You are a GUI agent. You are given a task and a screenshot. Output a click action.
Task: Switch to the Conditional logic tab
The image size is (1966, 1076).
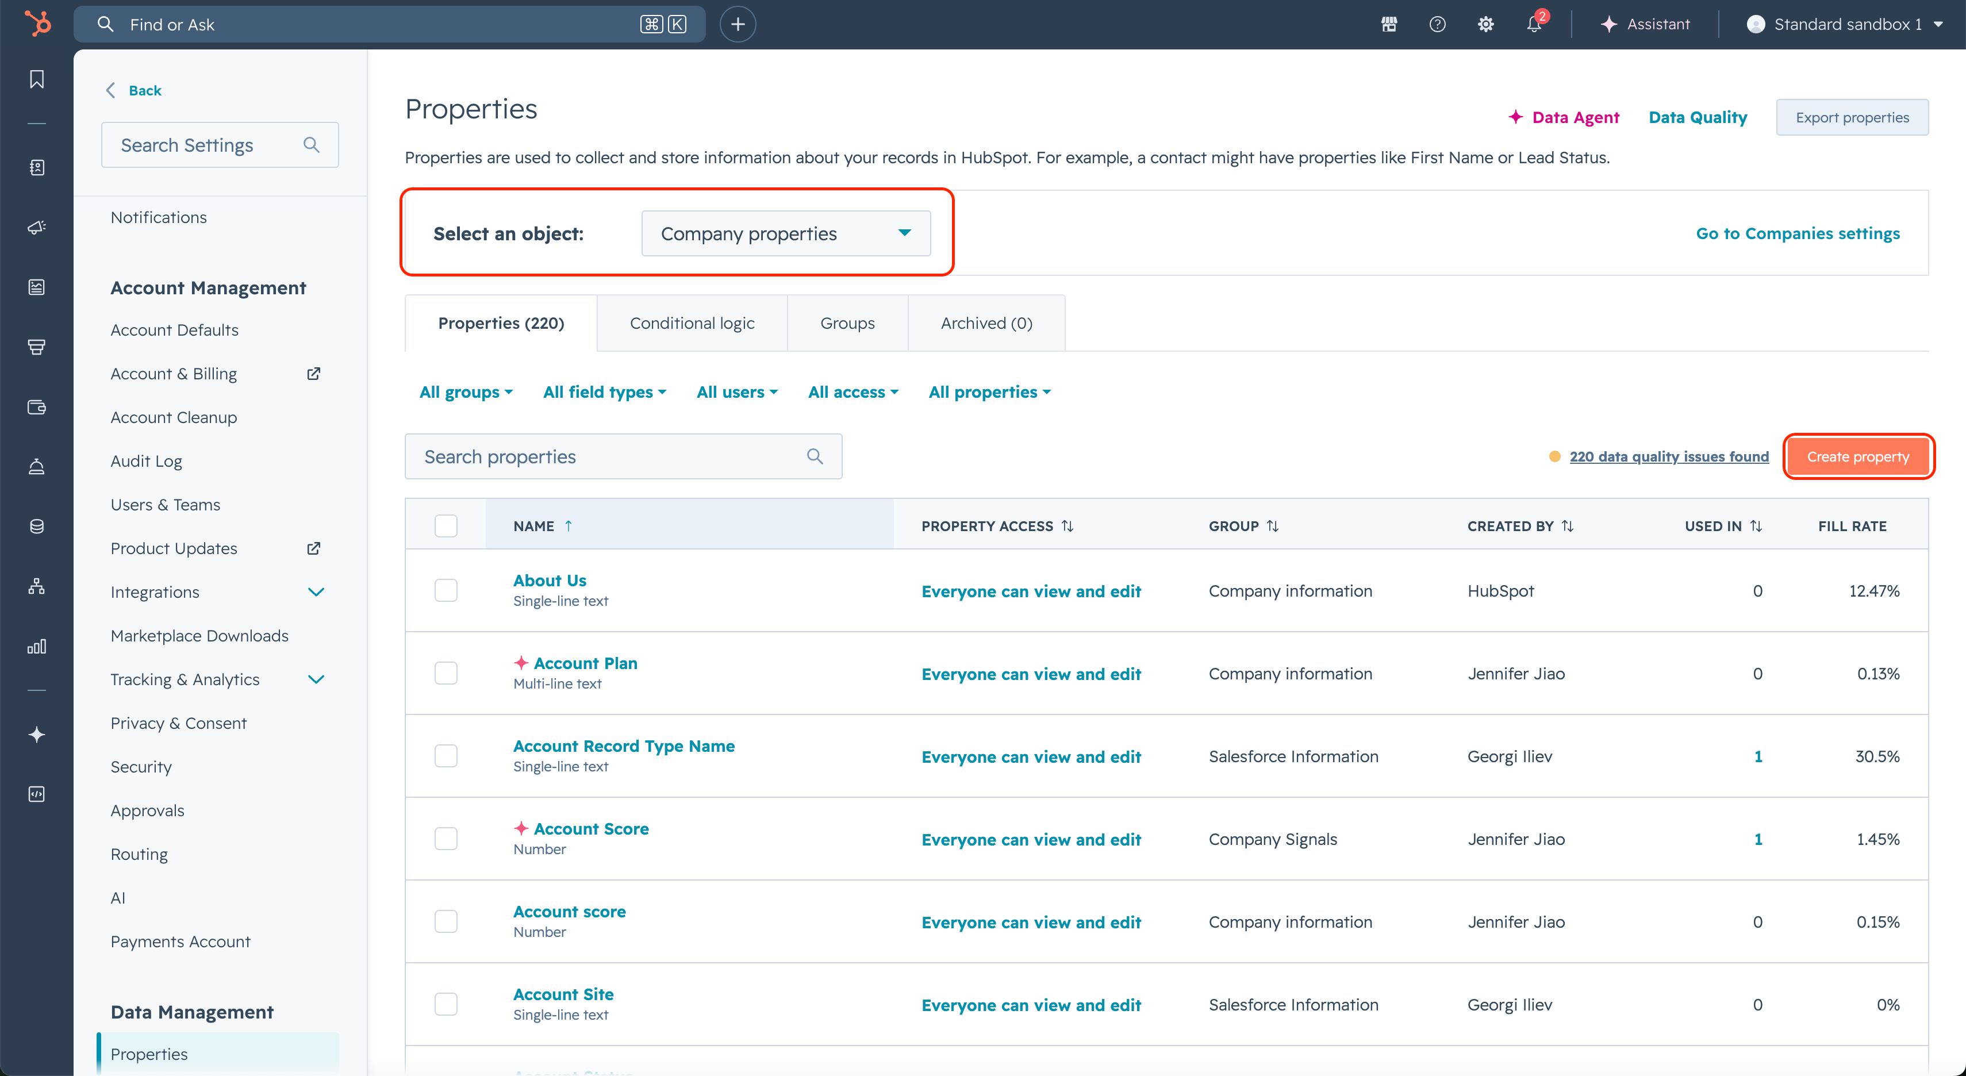[x=692, y=323]
